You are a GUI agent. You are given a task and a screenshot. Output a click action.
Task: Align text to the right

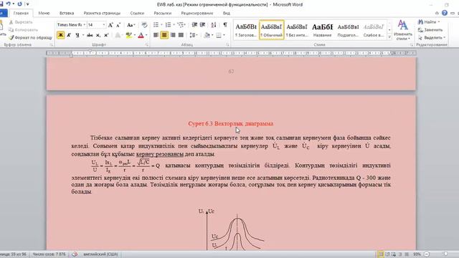173,35
